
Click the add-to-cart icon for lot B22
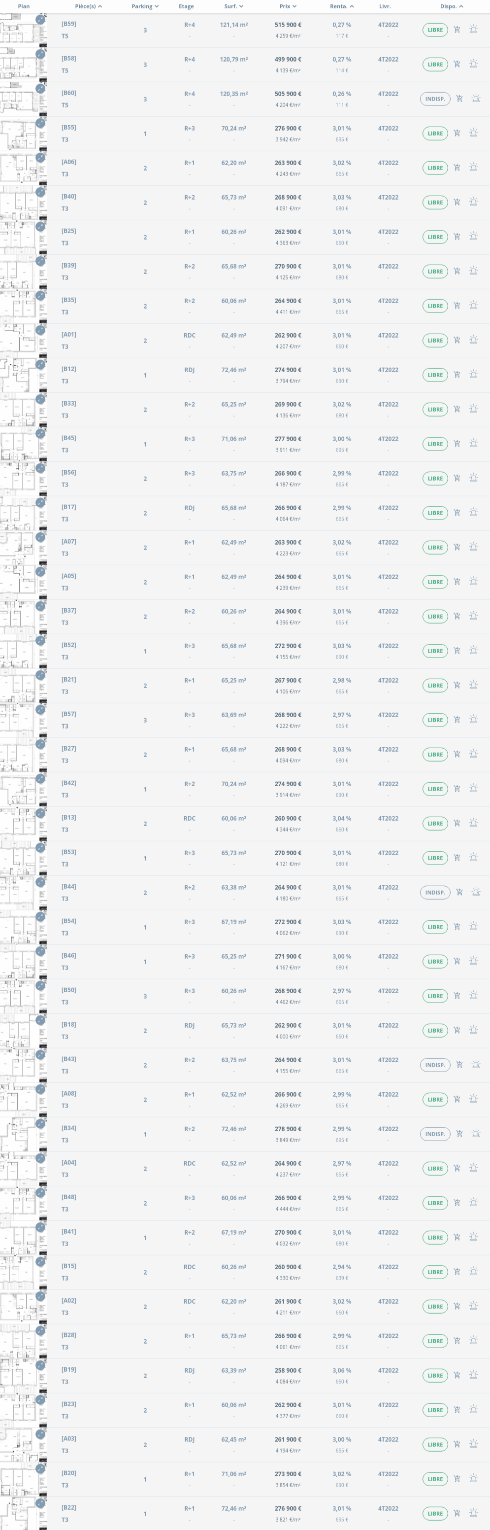click(x=457, y=1513)
